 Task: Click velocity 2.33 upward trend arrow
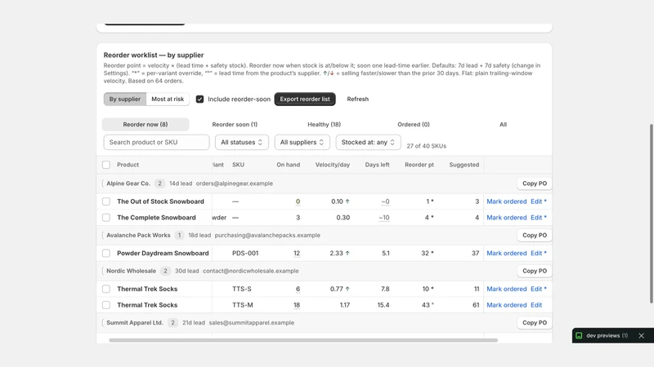(x=347, y=253)
